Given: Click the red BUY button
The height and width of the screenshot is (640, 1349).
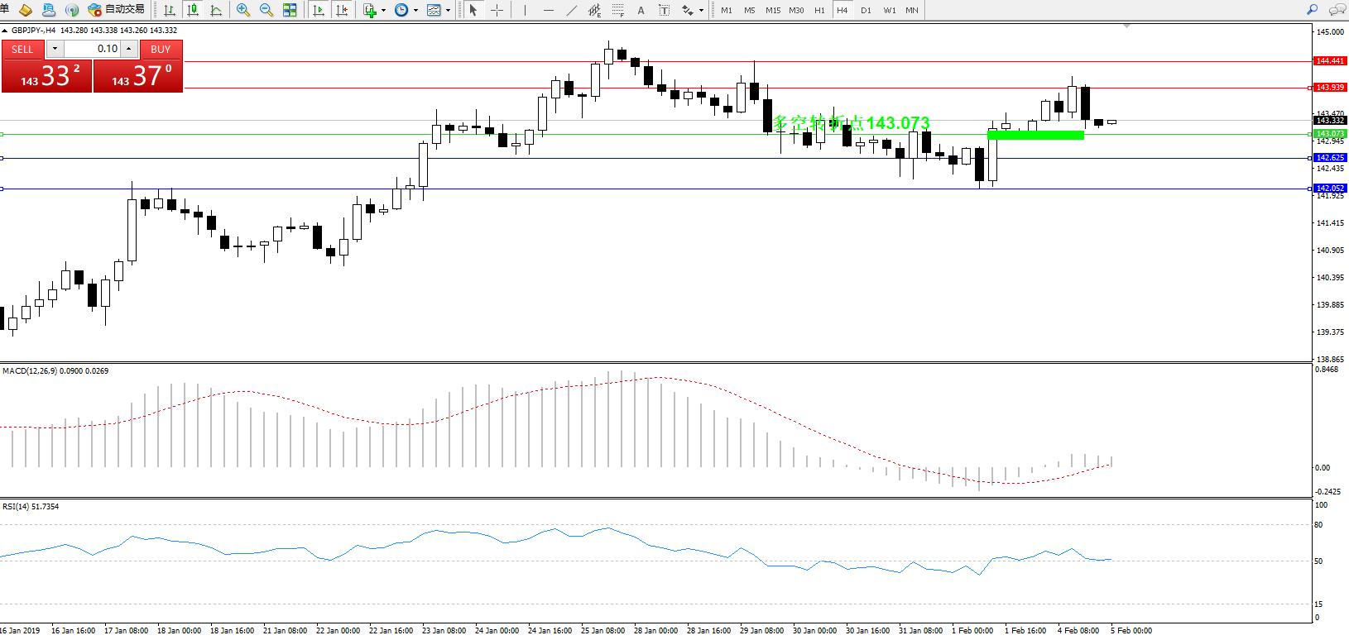Looking at the screenshot, I should (161, 49).
